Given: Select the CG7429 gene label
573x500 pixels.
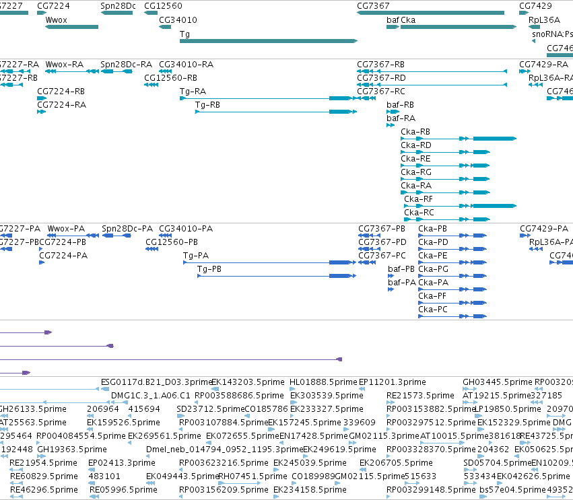Looking at the screenshot, I should coord(535,6).
